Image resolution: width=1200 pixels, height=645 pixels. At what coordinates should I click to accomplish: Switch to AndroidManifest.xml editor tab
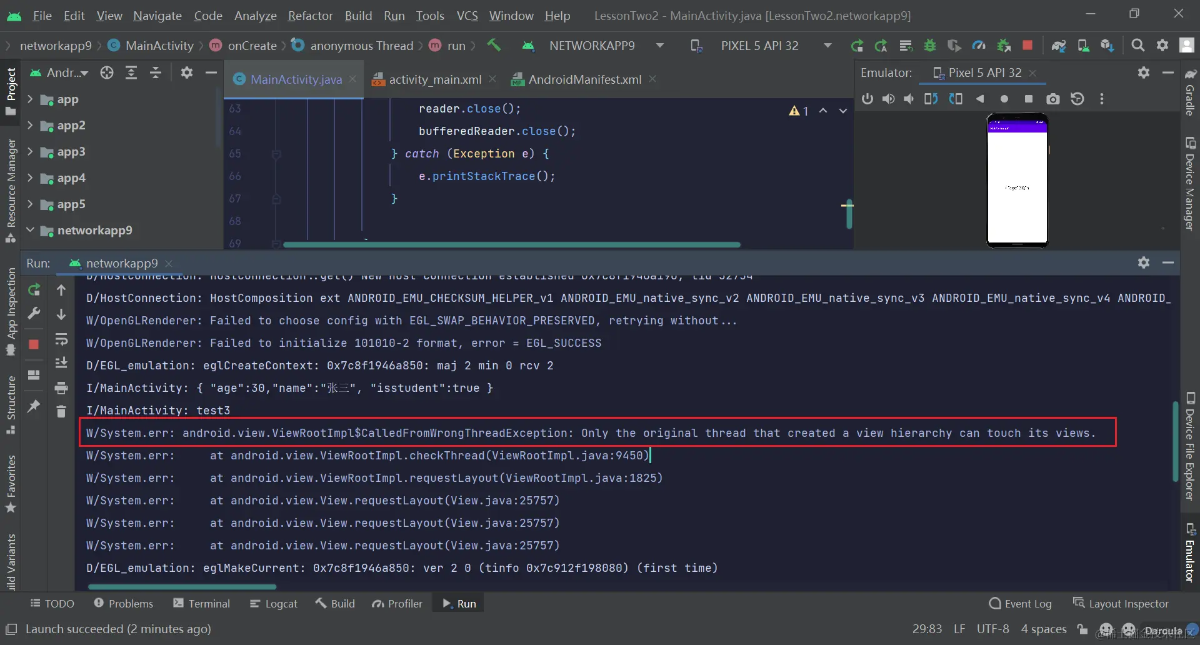pyautogui.click(x=584, y=79)
